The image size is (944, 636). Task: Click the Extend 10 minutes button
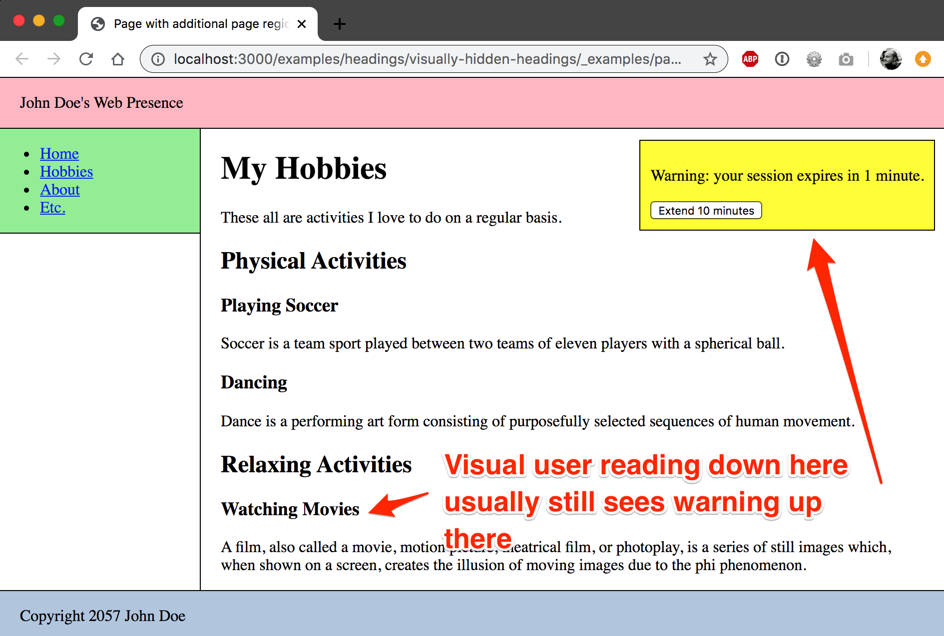pyautogui.click(x=706, y=211)
